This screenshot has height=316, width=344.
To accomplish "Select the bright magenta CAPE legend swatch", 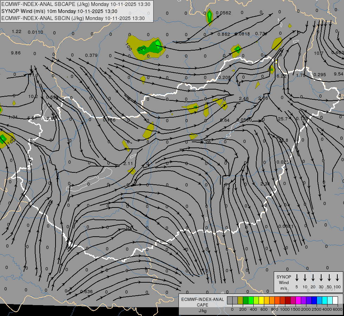I will pyautogui.click(x=298, y=301).
